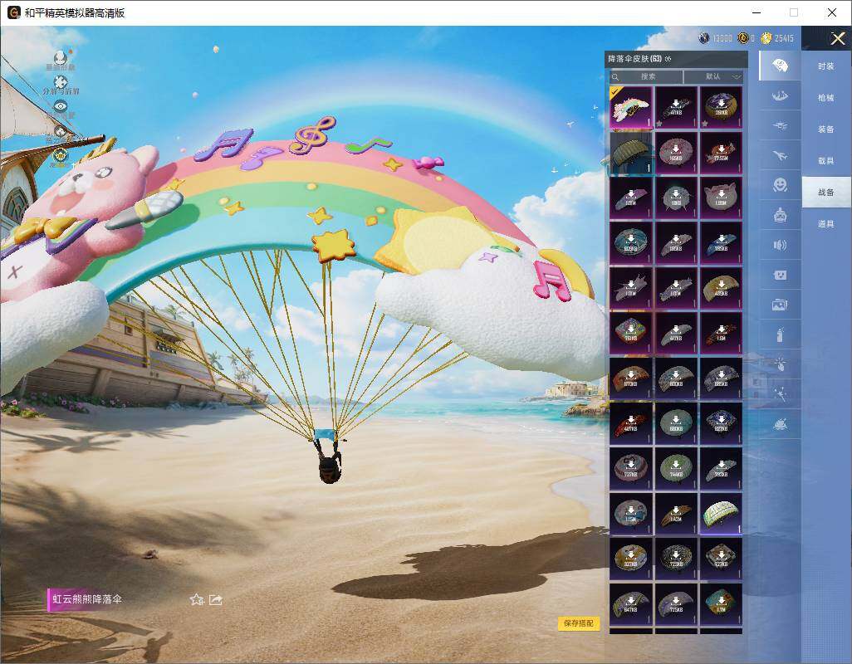This screenshot has width=852, height=664.
Task: Download the 77.55M parachute skin
Action: tap(721, 153)
